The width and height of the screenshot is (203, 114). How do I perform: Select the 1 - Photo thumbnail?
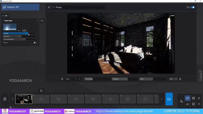point(24,99)
